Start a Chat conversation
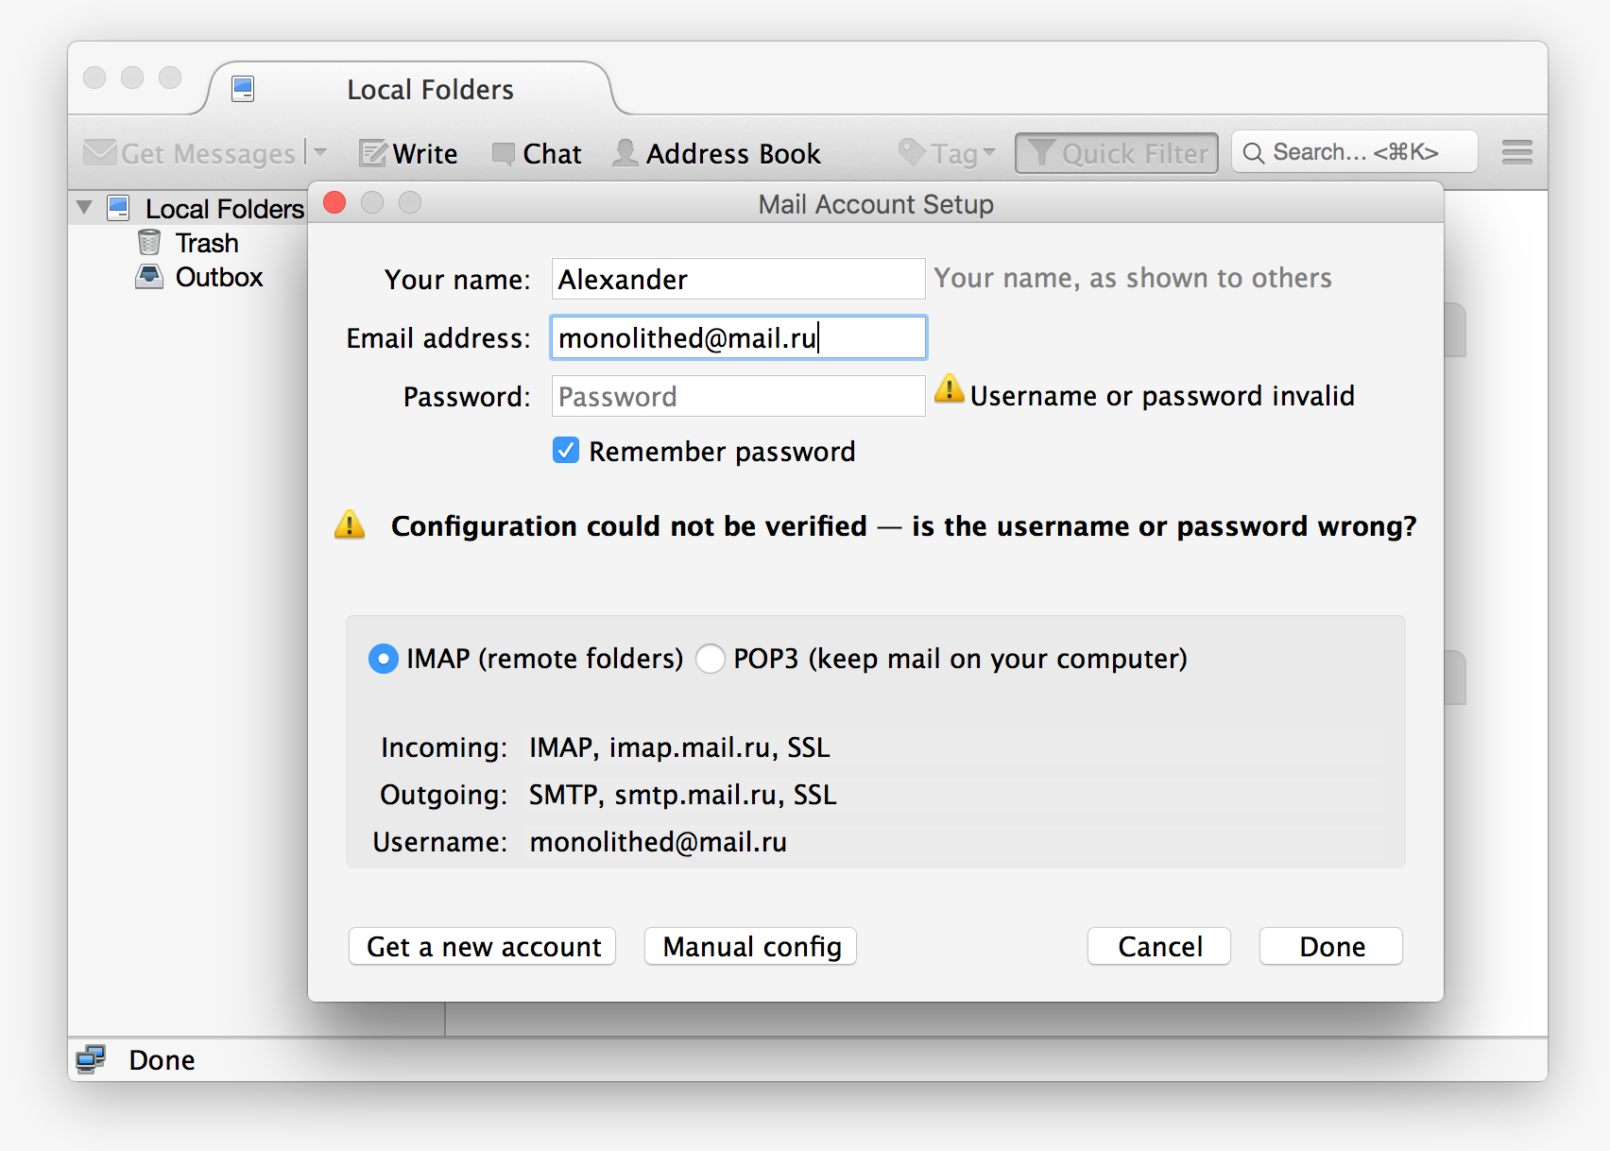The height and width of the screenshot is (1151, 1610). tap(537, 153)
